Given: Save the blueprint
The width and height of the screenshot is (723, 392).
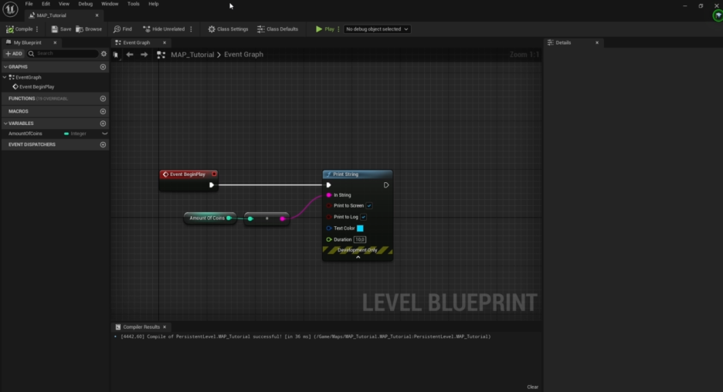Looking at the screenshot, I should tap(61, 29).
